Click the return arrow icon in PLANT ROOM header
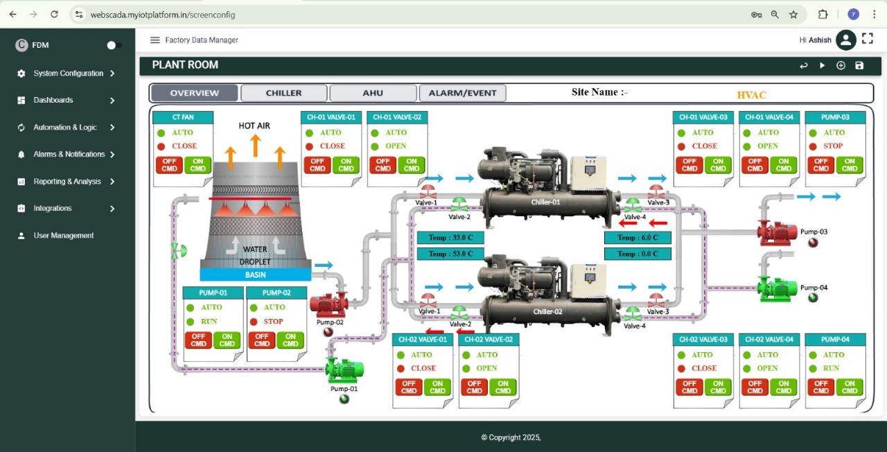 coord(803,65)
